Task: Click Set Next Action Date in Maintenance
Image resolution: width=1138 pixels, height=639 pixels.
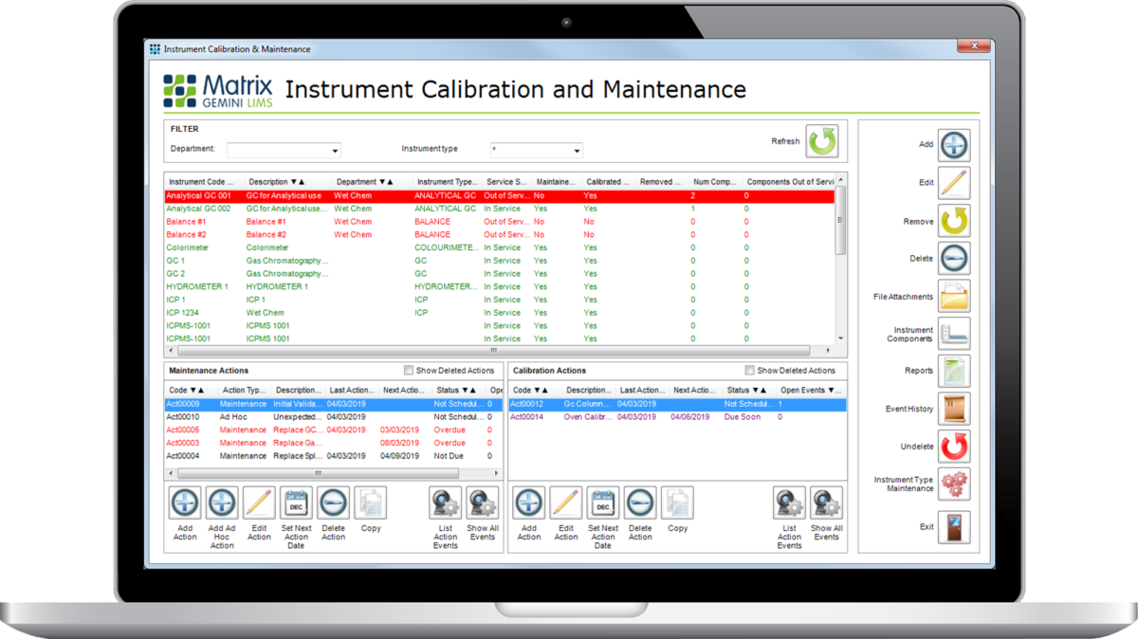Action: [297, 502]
